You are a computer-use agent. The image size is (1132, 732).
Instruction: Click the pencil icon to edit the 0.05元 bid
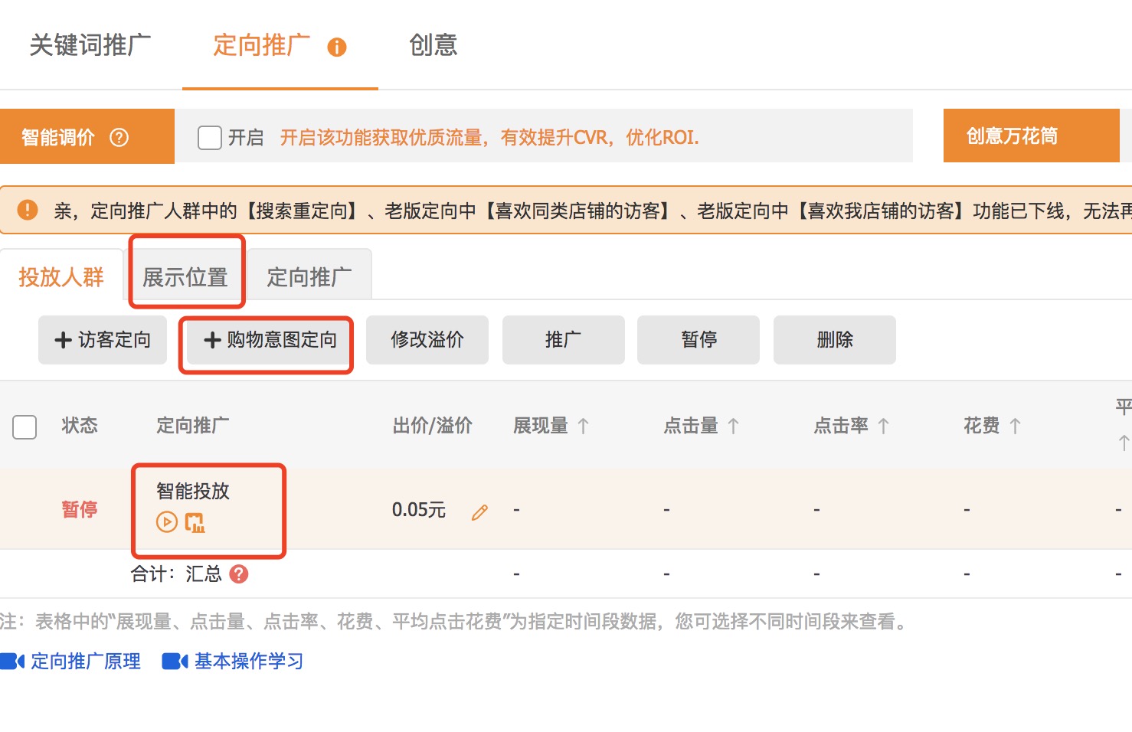tap(479, 511)
